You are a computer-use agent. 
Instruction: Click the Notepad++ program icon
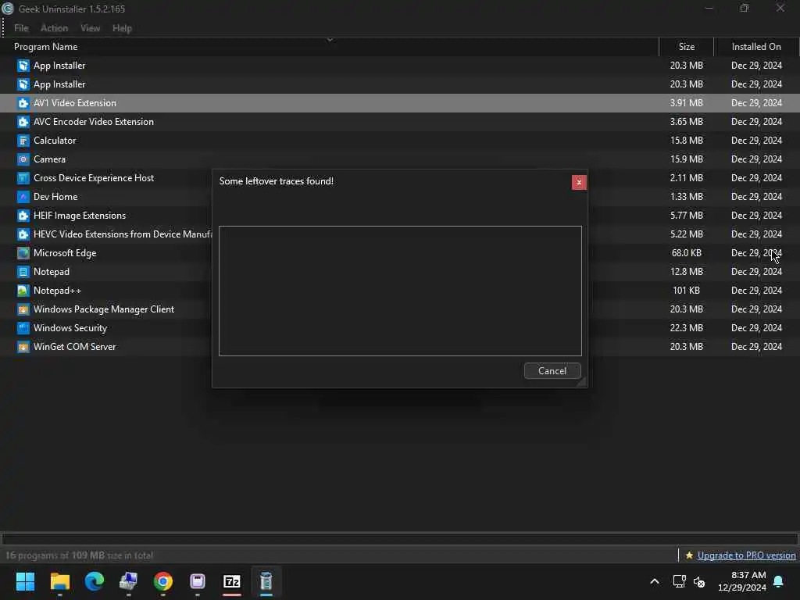point(23,291)
